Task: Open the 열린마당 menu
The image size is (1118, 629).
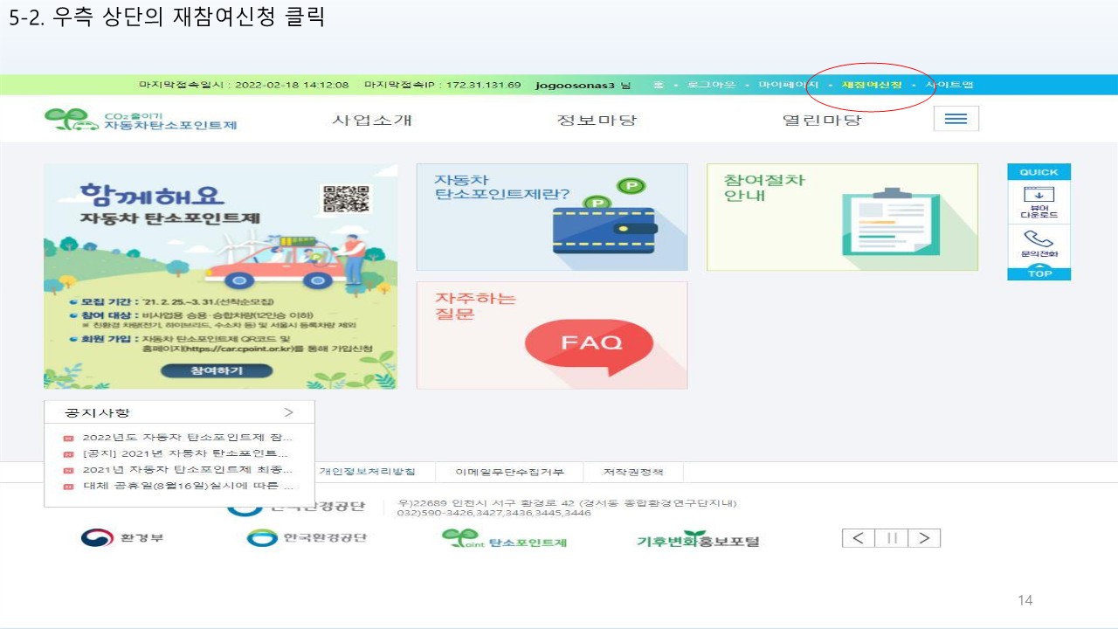Action: coord(822,120)
